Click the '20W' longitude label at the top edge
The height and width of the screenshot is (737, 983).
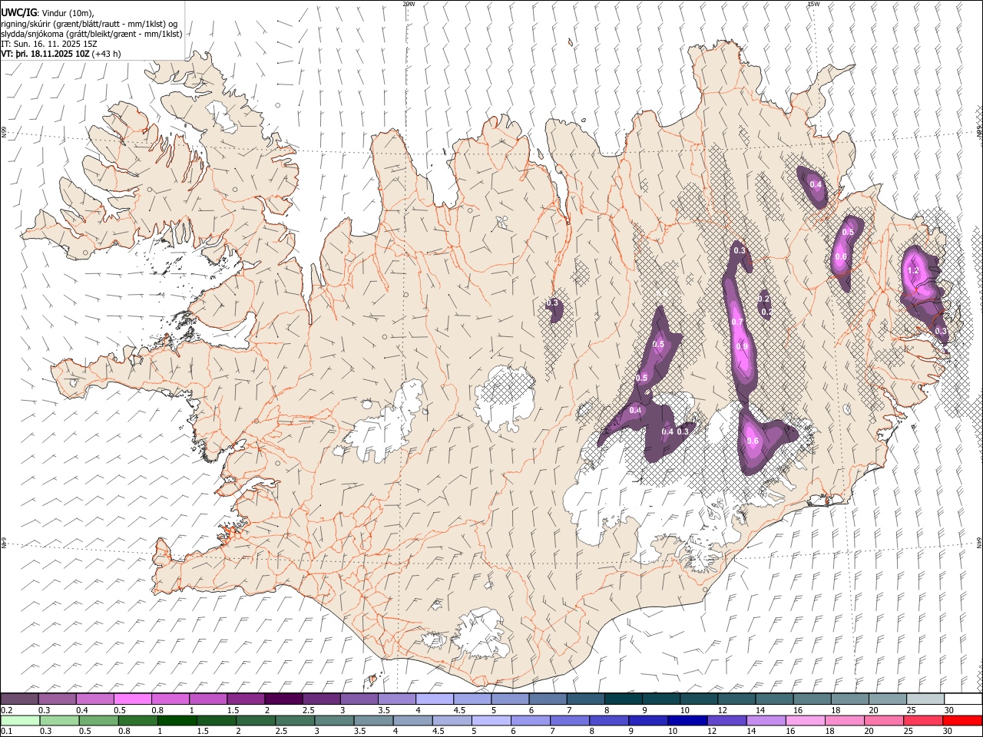pyautogui.click(x=409, y=4)
